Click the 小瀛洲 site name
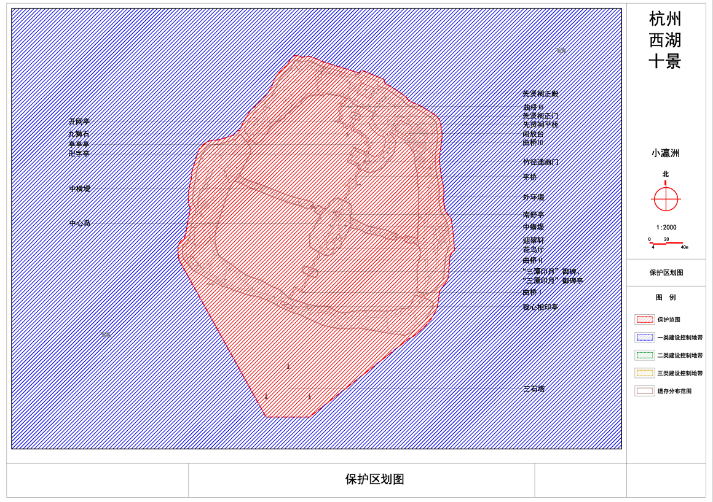Screen dimensions: 713x502 click(x=665, y=153)
